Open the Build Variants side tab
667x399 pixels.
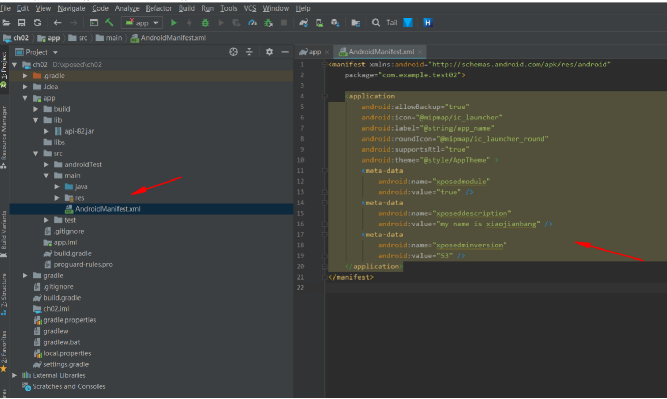click(x=4, y=234)
